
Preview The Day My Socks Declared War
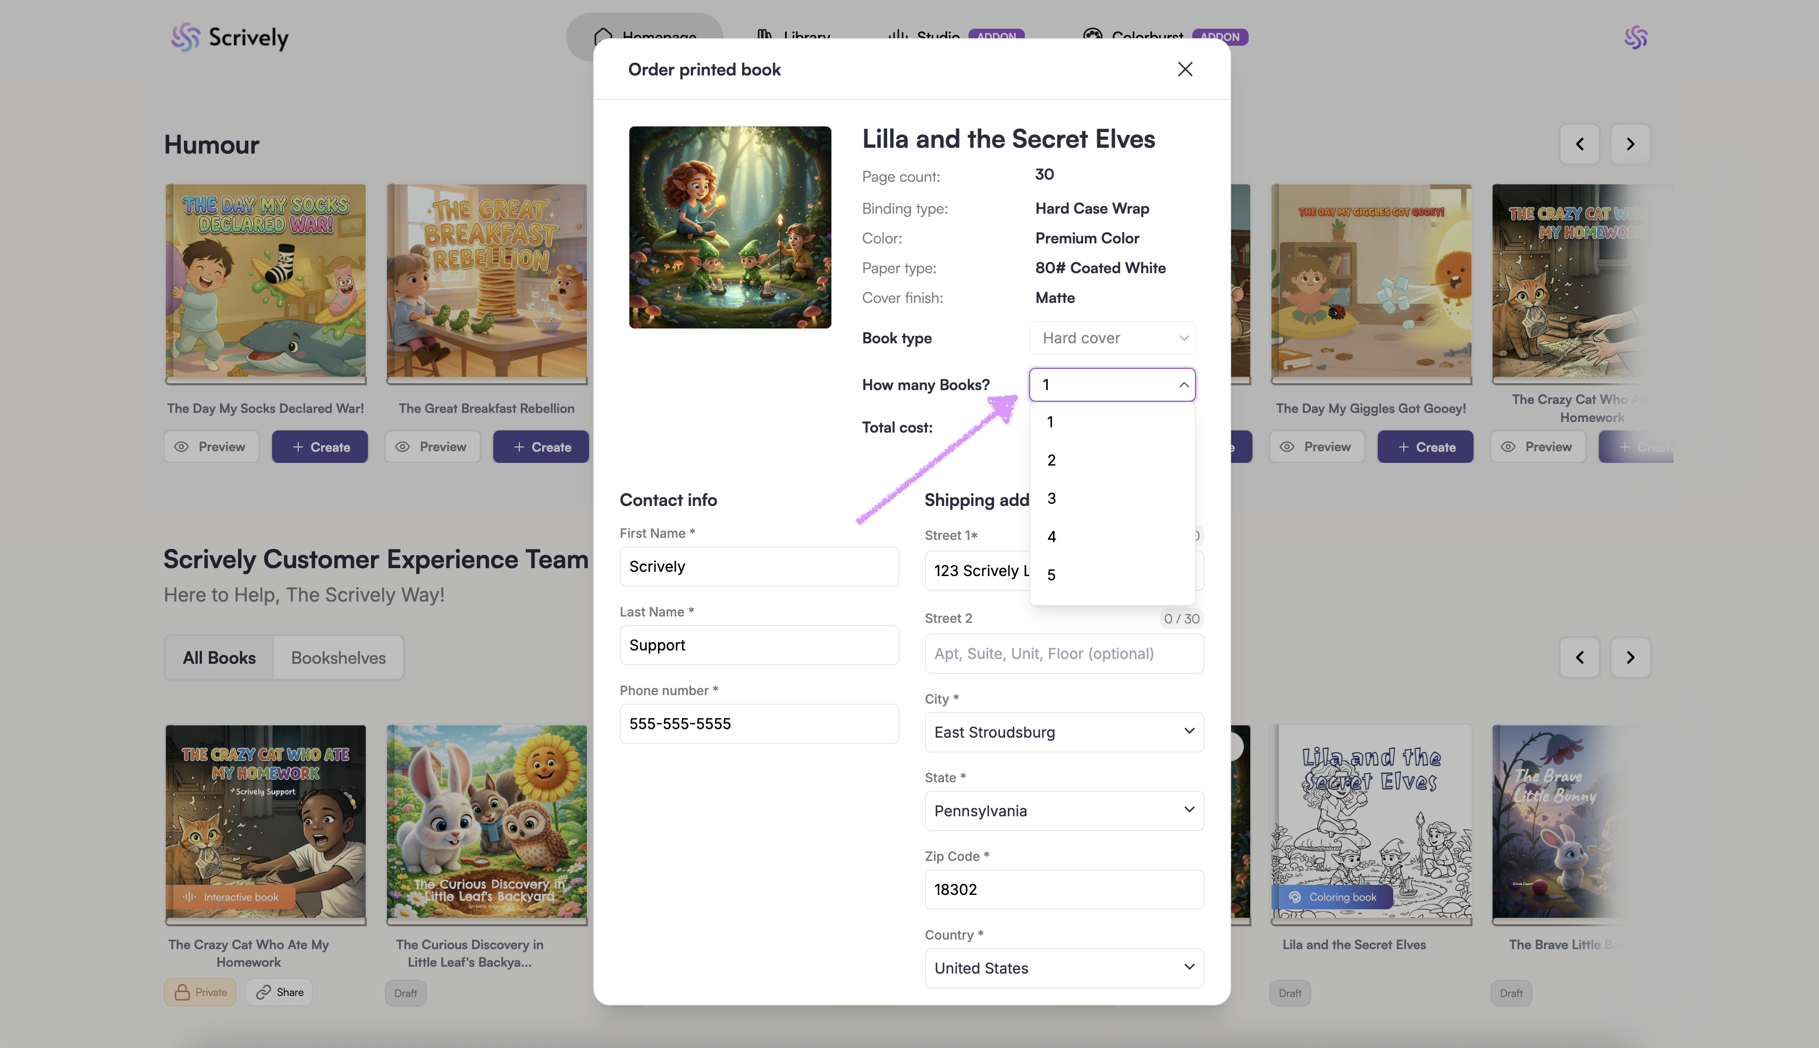tap(211, 447)
